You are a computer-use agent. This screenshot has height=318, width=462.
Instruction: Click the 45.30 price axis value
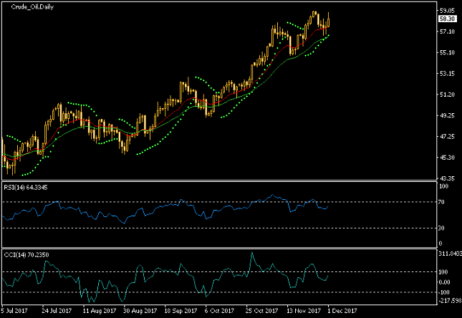click(447, 158)
